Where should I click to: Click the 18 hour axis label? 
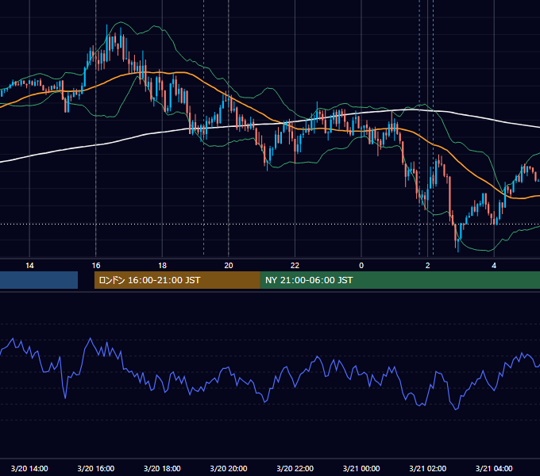(162, 266)
